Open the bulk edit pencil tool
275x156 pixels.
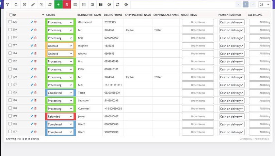tap(25, 4)
